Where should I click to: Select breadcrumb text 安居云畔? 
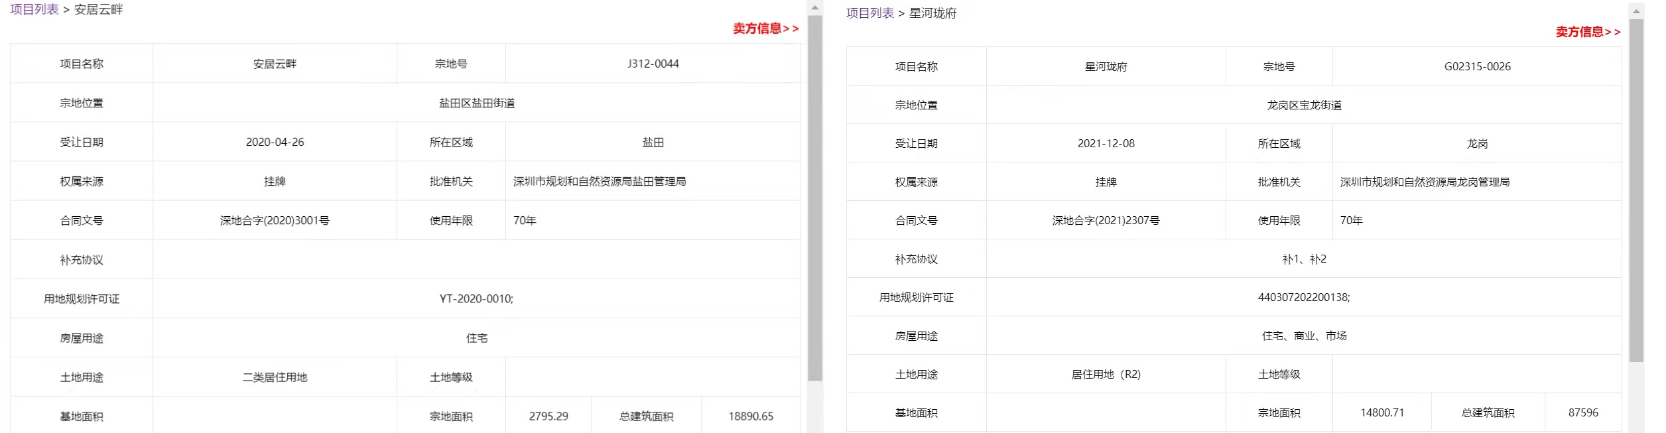(x=98, y=9)
